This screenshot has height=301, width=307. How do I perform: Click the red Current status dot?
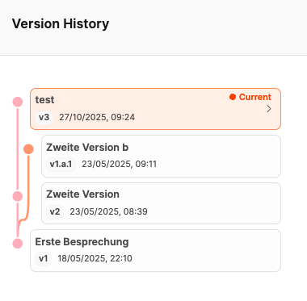(233, 97)
